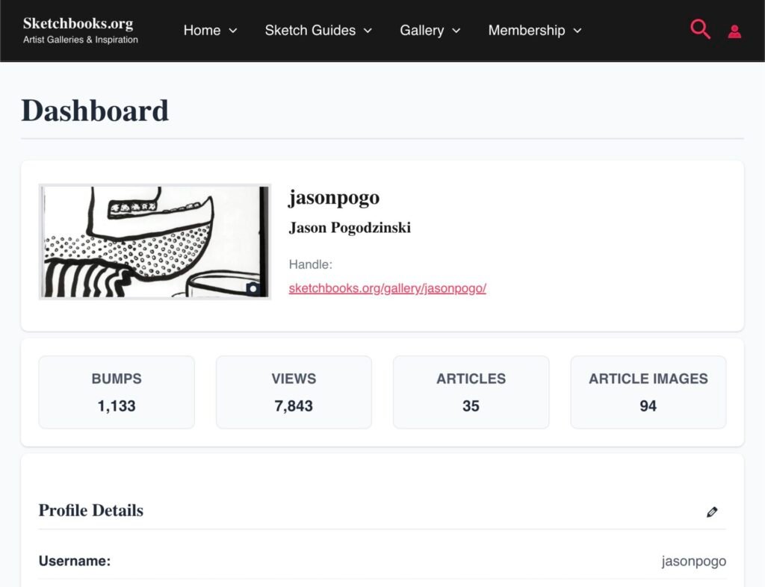This screenshot has height=587, width=765.
Task: Click the pencil edit icon for Profile Details
Action: 712,512
